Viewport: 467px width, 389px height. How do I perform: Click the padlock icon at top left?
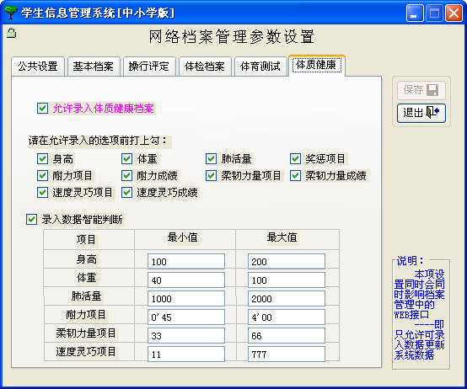11,33
